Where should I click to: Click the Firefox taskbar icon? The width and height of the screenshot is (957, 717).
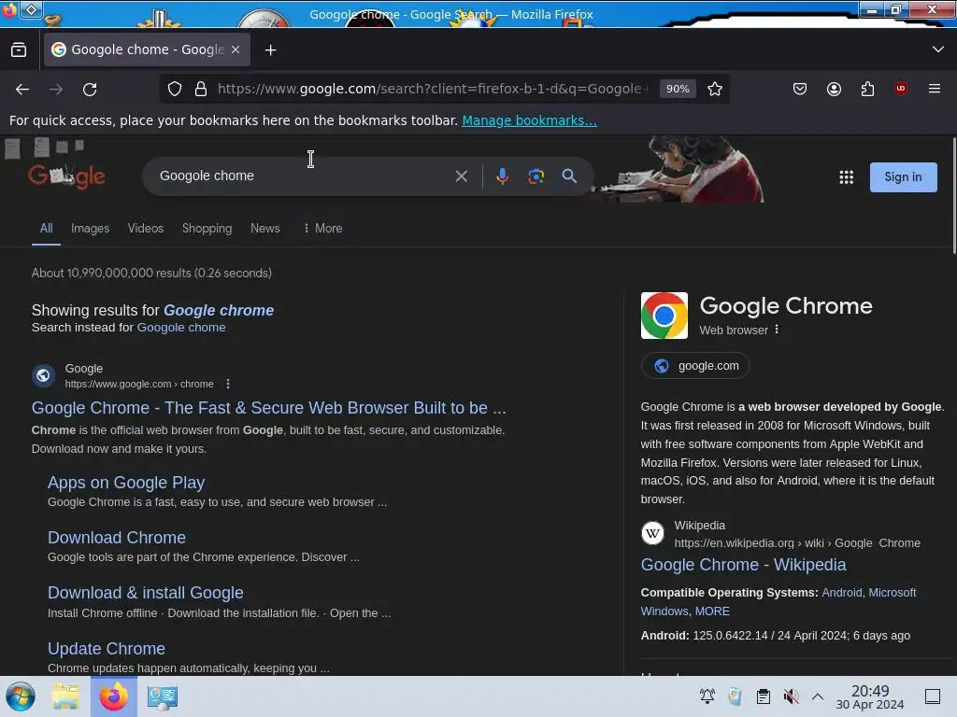113,696
